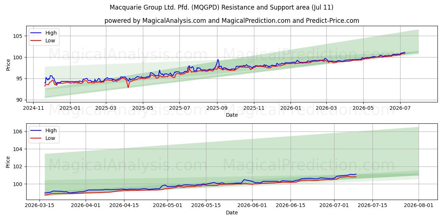The height and width of the screenshot is (221, 443).
Task: Click the 'Date' axis title under top chart
Action: (232, 115)
